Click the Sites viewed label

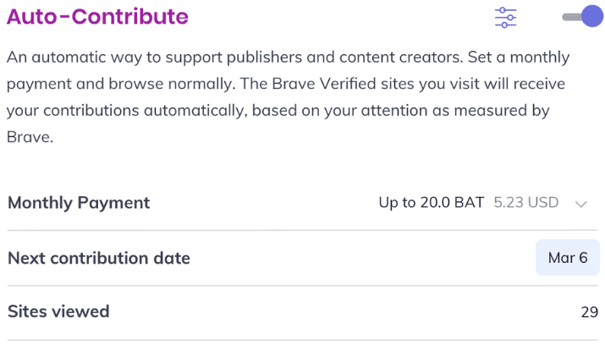[58, 311]
